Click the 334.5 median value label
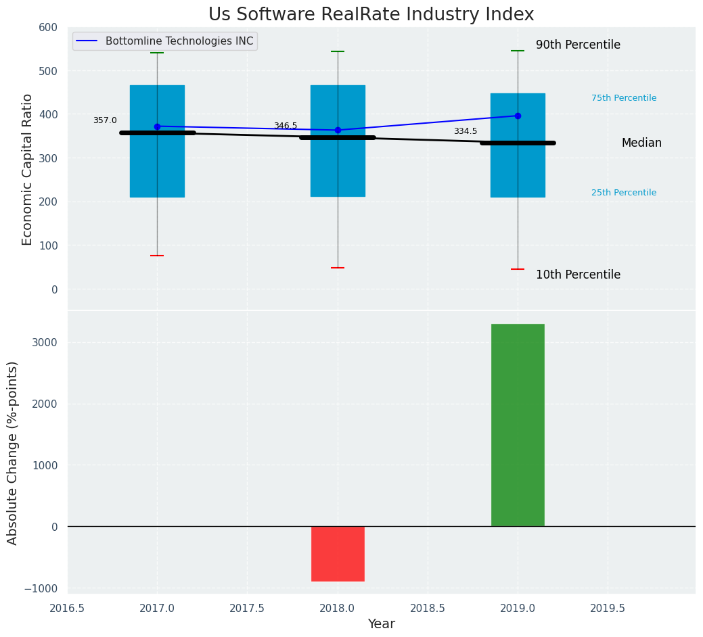703x637 pixels. pyautogui.click(x=465, y=131)
